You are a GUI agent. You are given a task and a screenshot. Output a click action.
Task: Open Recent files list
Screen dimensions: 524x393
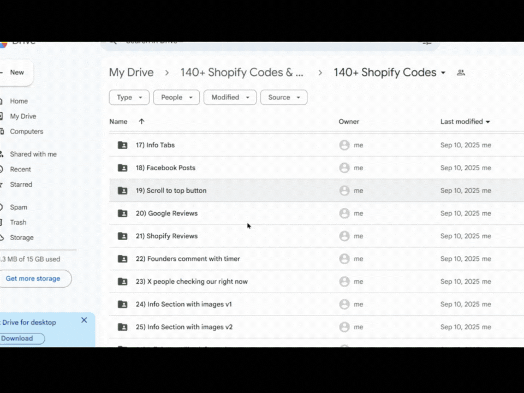(x=20, y=169)
